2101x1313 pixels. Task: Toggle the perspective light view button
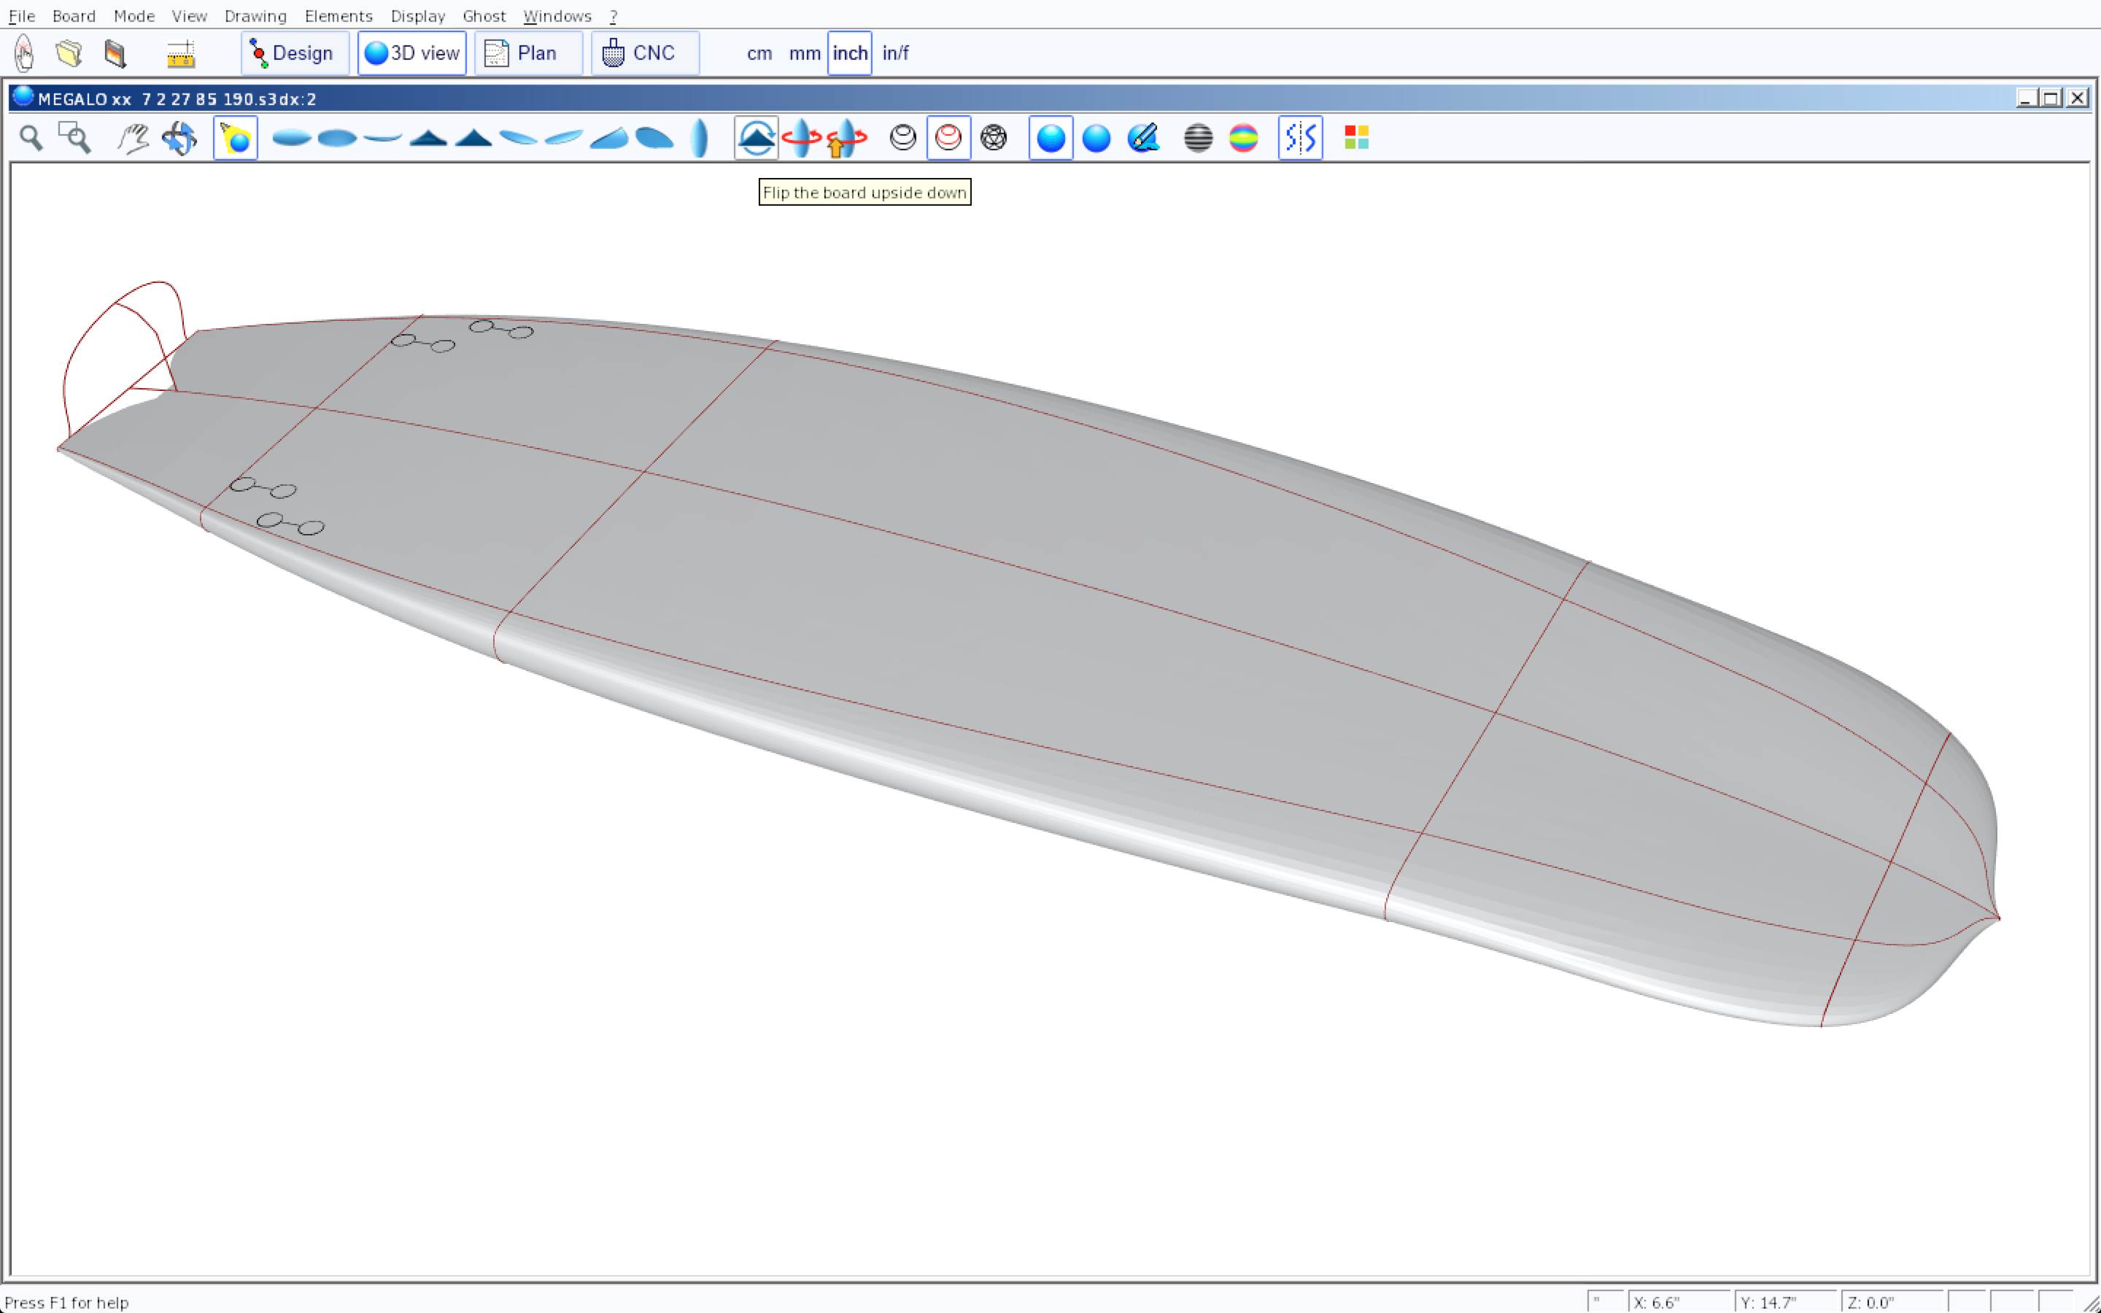pyautogui.click(x=236, y=138)
